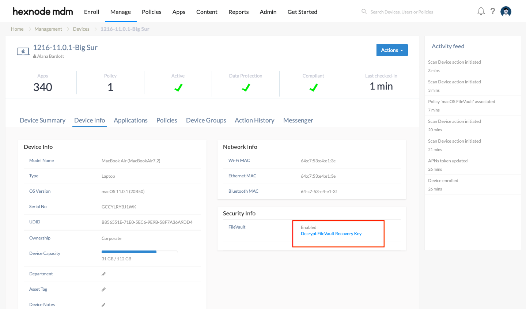Open the notifications bell icon
This screenshot has height=309, width=526.
pyautogui.click(x=481, y=11)
